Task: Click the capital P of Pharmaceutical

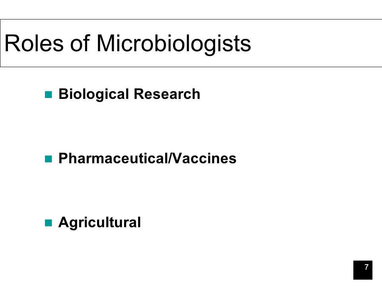Action: [x=63, y=158]
